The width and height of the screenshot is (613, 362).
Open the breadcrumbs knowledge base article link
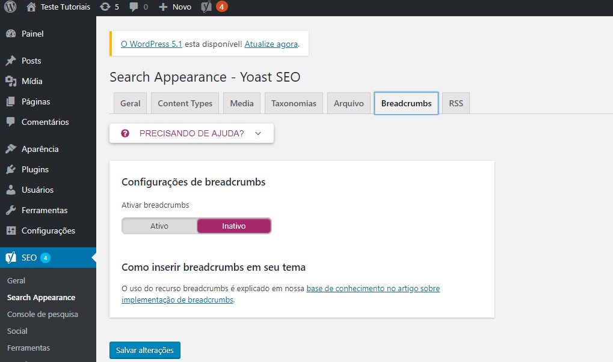click(373, 288)
